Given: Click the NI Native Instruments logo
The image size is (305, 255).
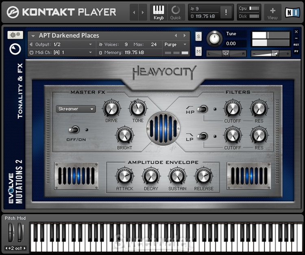Looking at the screenshot, I should pos(292,13).
